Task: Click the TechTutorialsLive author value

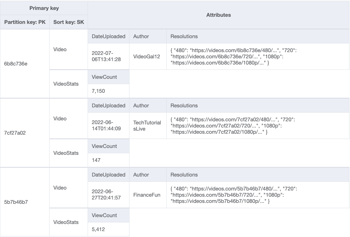Action: tap(147, 126)
